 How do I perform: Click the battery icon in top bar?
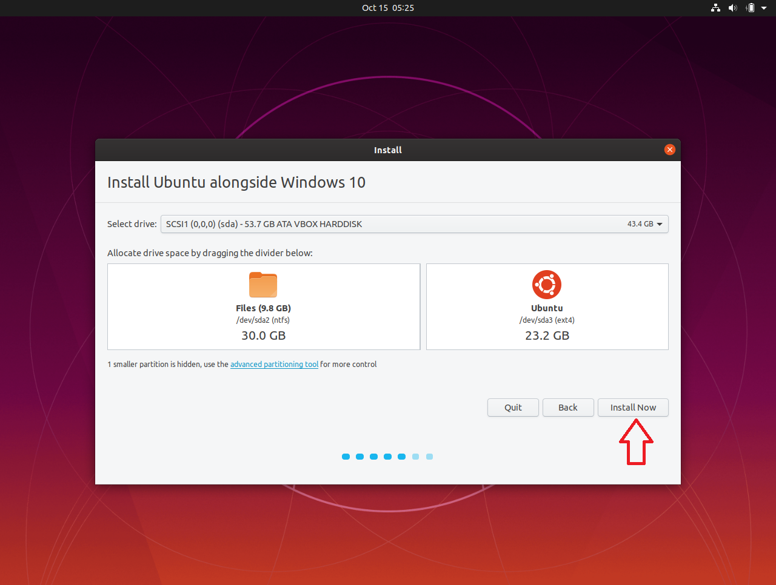[751, 8]
